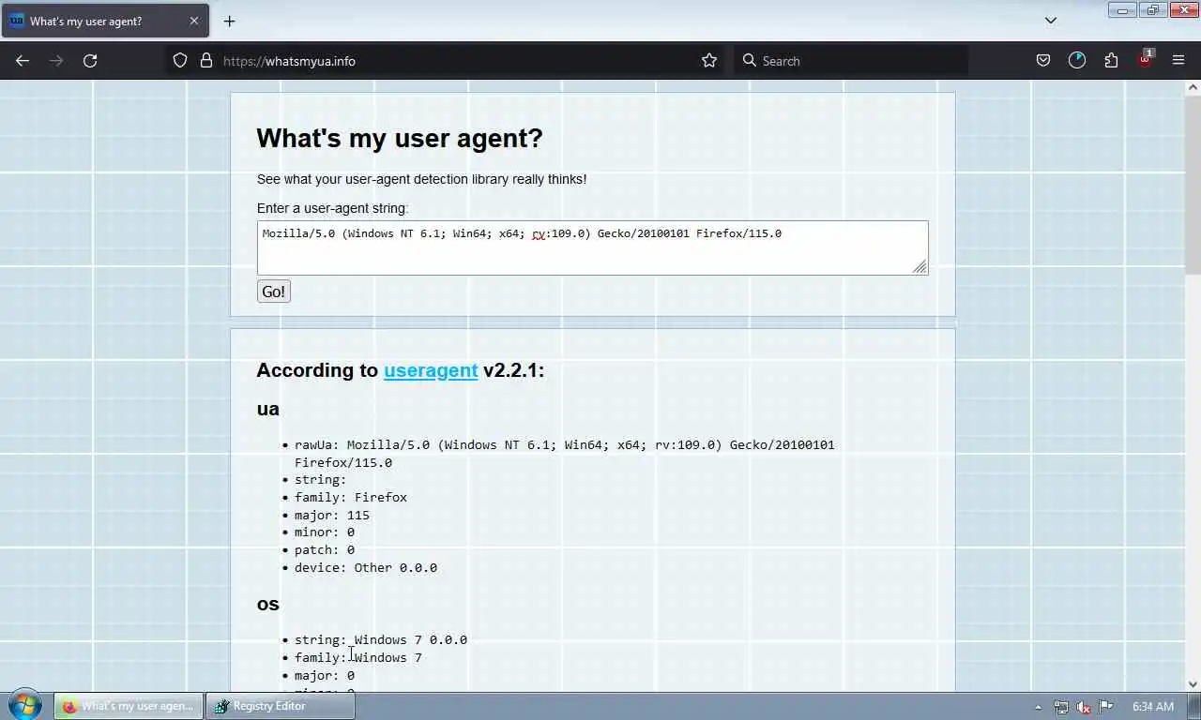
Task: Open the tracking protection shield icon
Action: pyautogui.click(x=180, y=61)
